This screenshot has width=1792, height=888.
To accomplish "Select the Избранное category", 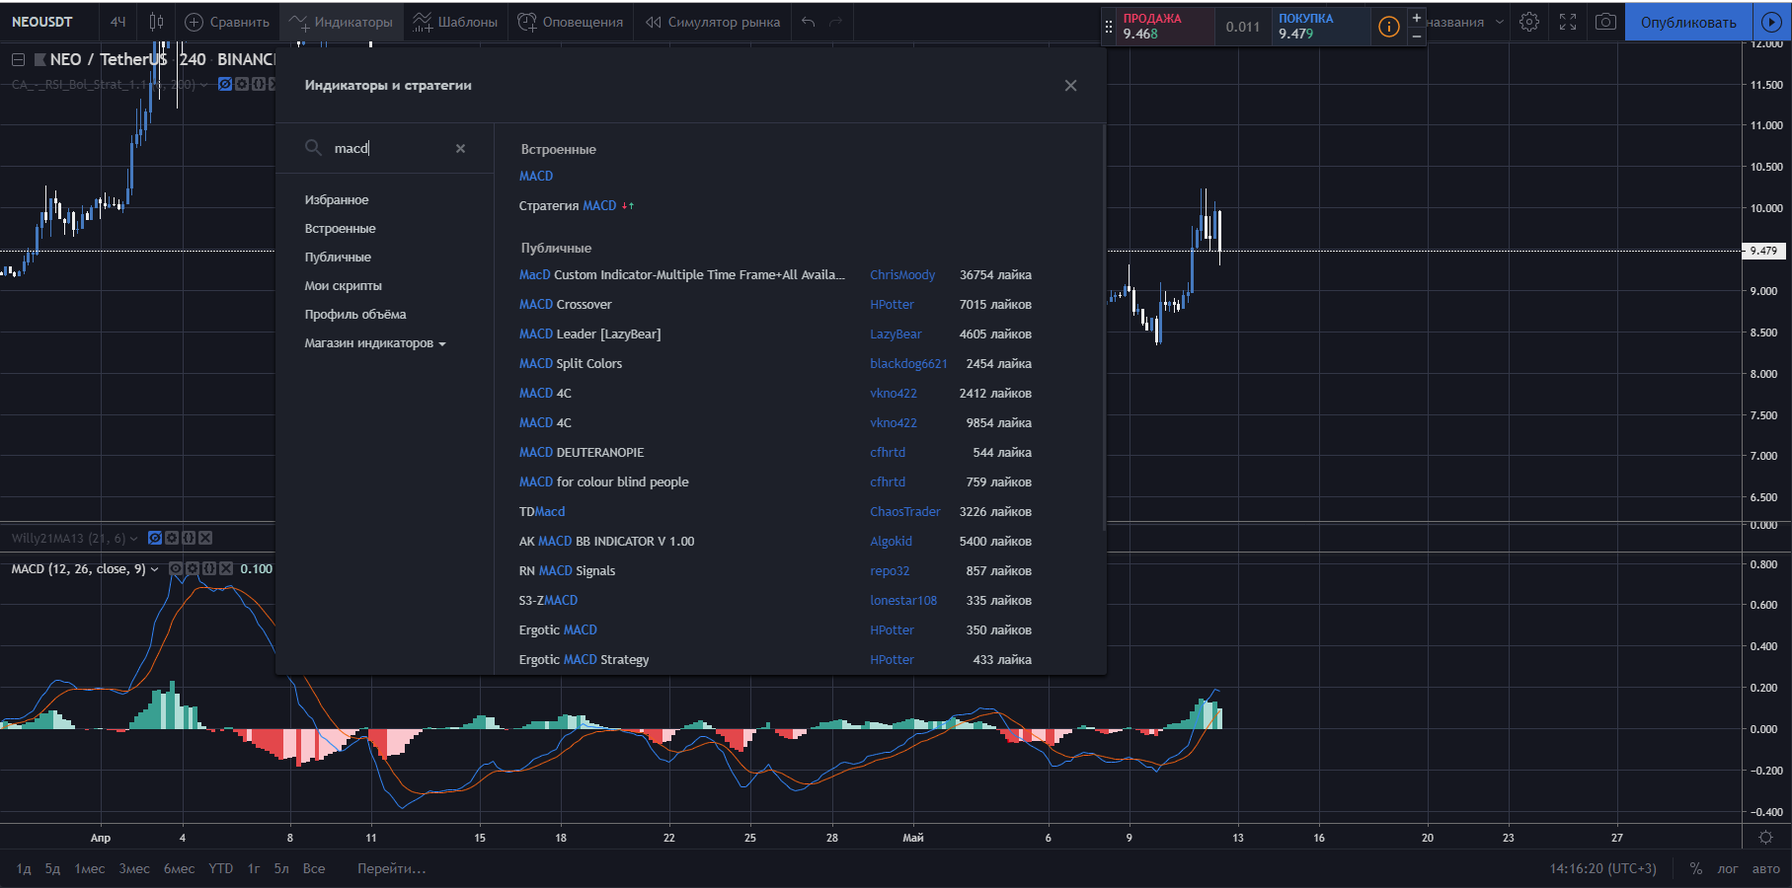I will (337, 199).
